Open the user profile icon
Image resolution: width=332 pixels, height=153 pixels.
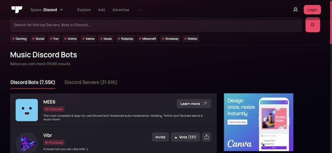(295, 10)
